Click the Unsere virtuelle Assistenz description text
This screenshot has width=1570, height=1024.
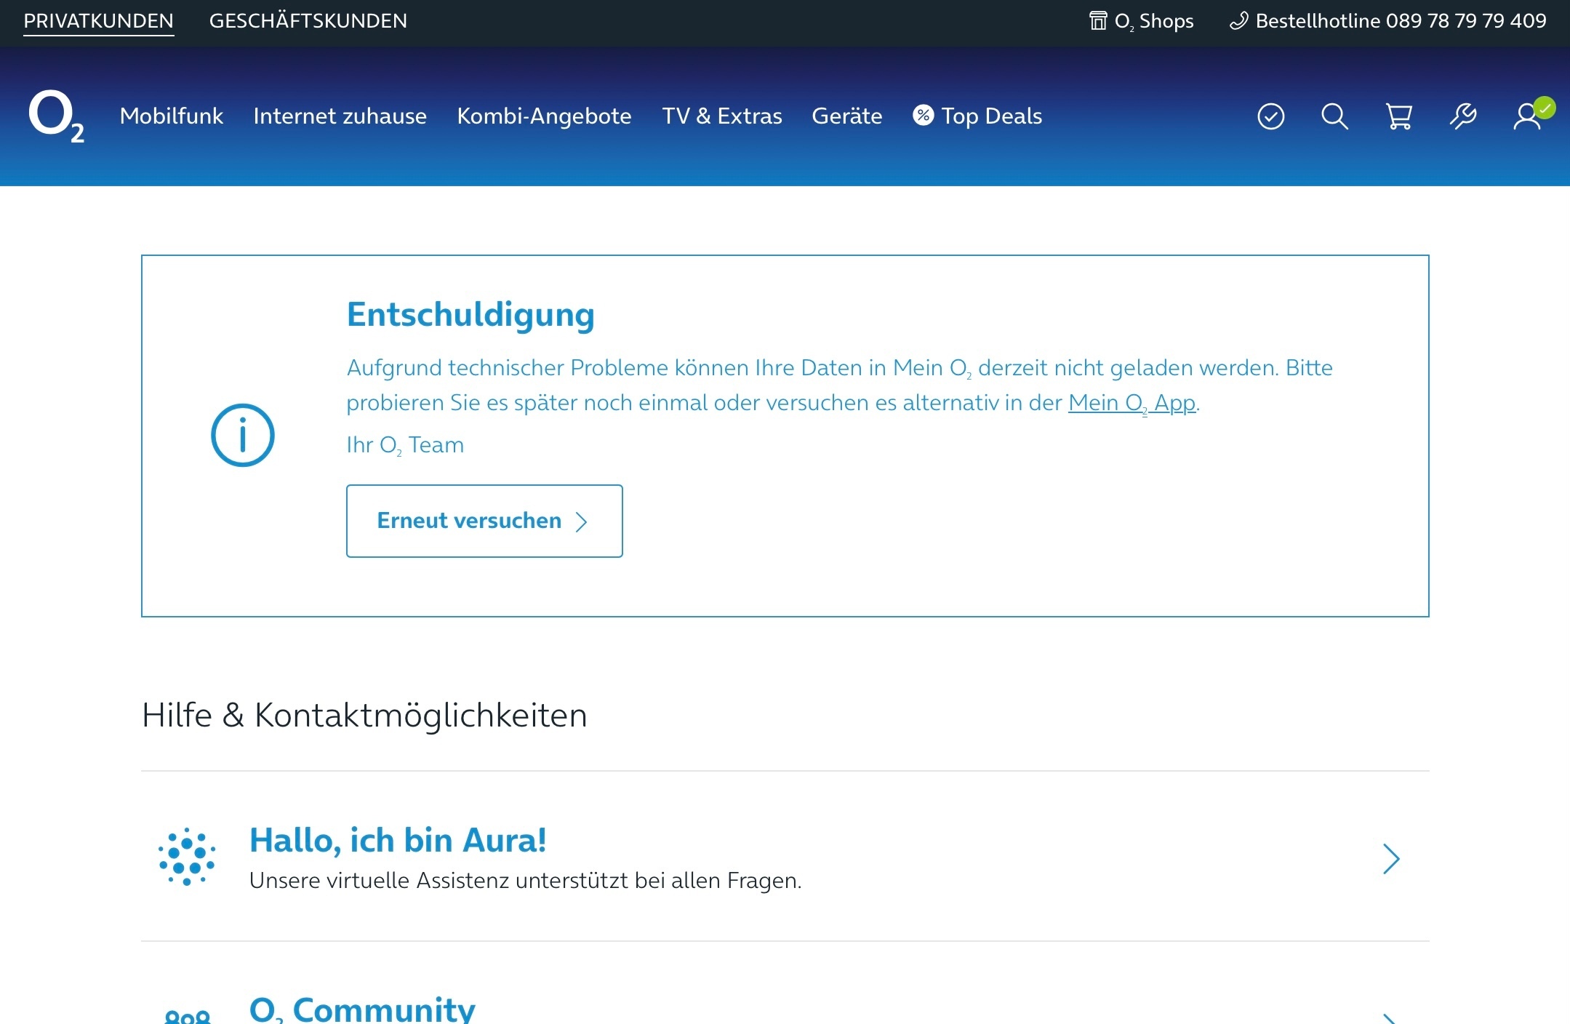tap(525, 881)
